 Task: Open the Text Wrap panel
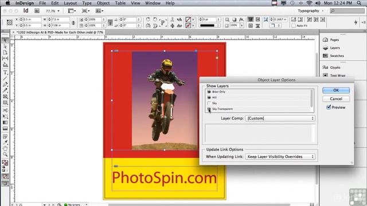point(334,75)
